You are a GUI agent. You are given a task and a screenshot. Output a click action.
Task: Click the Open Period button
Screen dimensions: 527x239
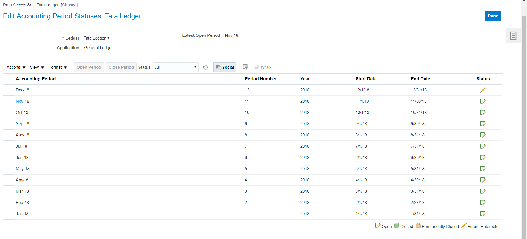click(89, 67)
